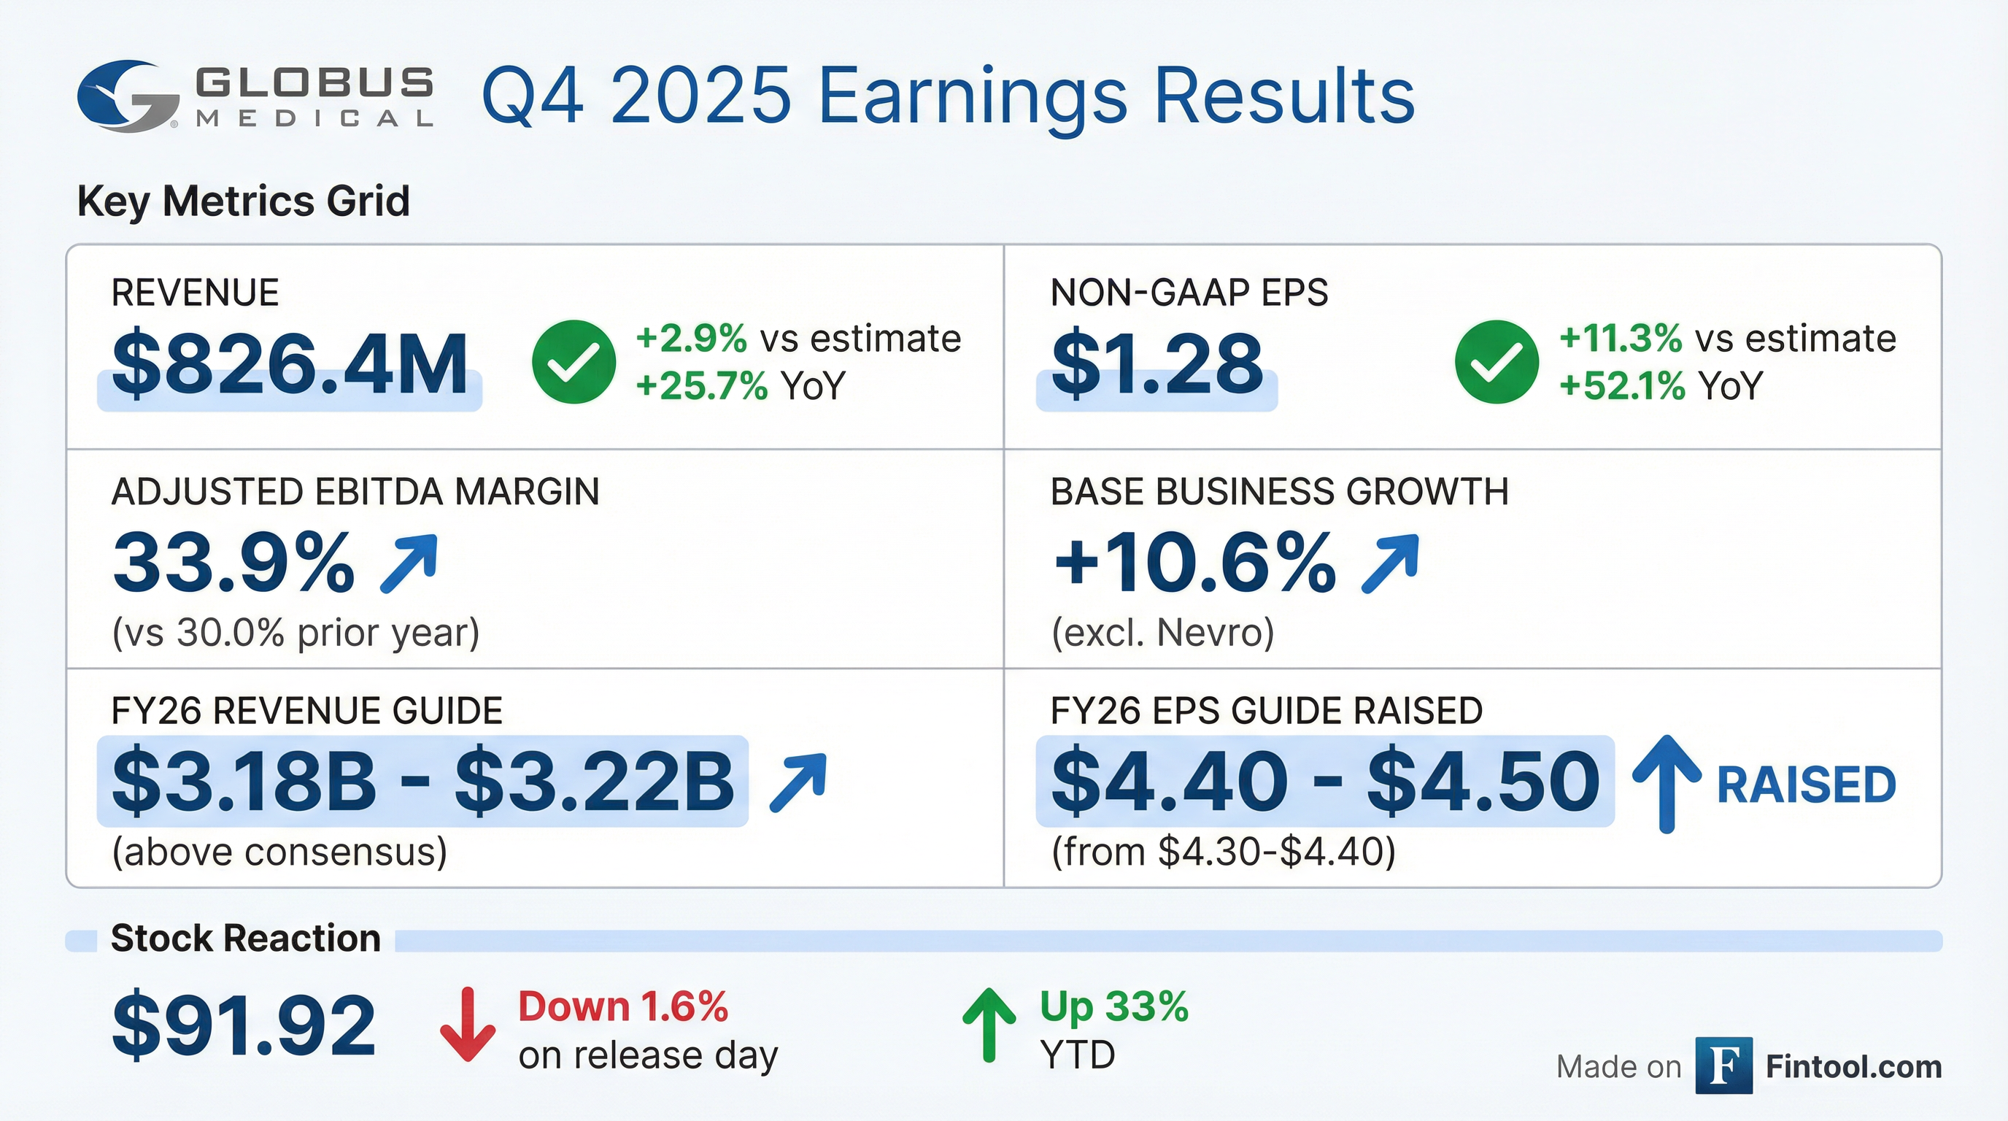Click the Key Metrics Grid heading
The width and height of the screenshot is (2008, 1121).
[x=243, y=201]
